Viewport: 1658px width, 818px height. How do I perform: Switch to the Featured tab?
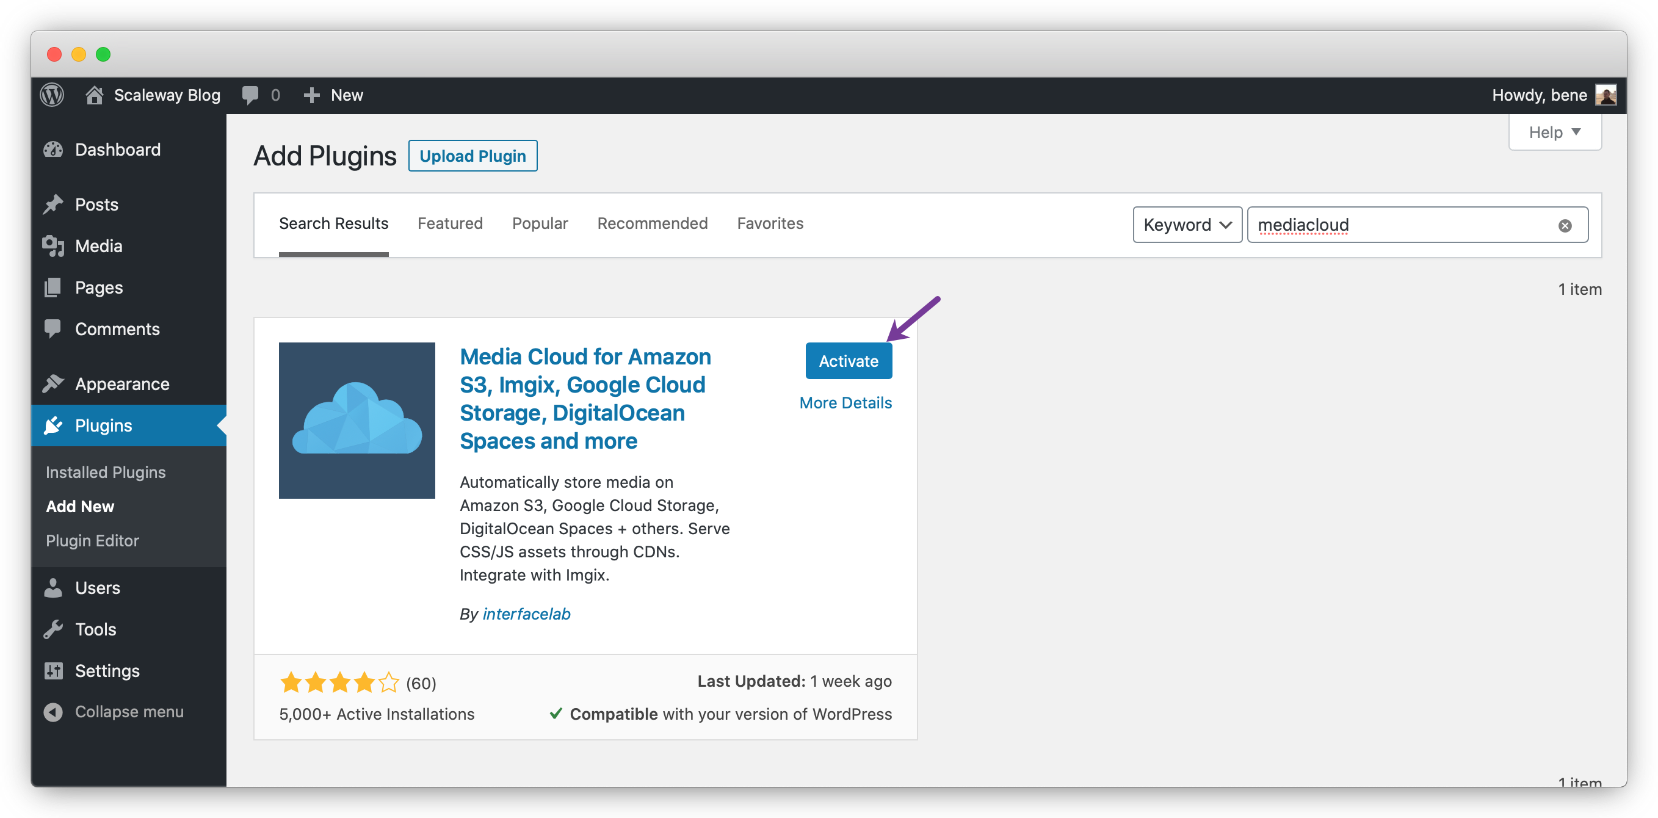(x=450, y=223)
